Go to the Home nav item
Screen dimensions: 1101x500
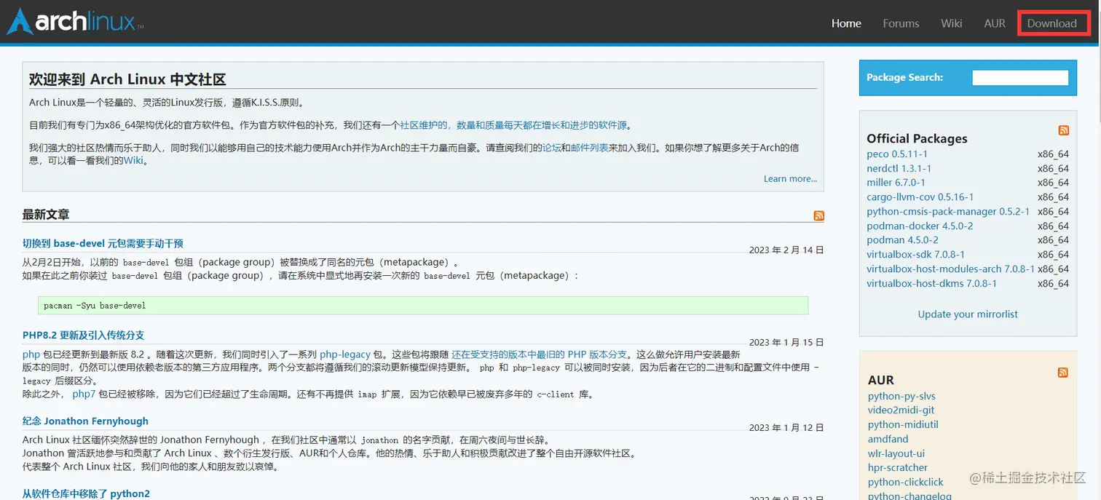(846, 23)
